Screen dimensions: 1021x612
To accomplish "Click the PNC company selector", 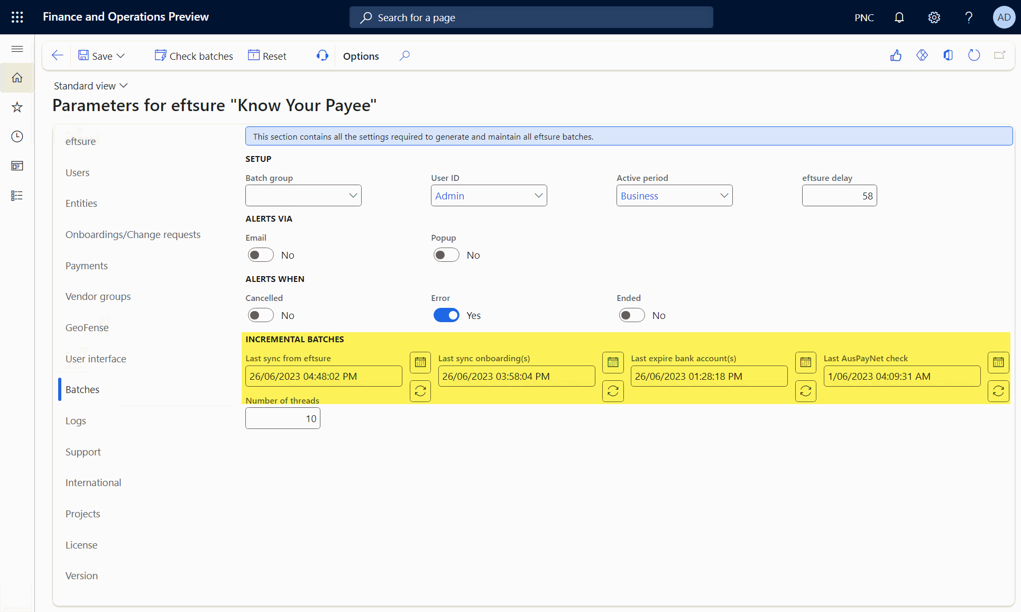I will (864, 17).
